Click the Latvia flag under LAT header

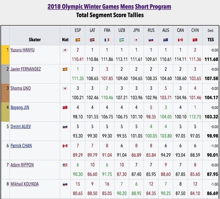click(x=92, y=40)
